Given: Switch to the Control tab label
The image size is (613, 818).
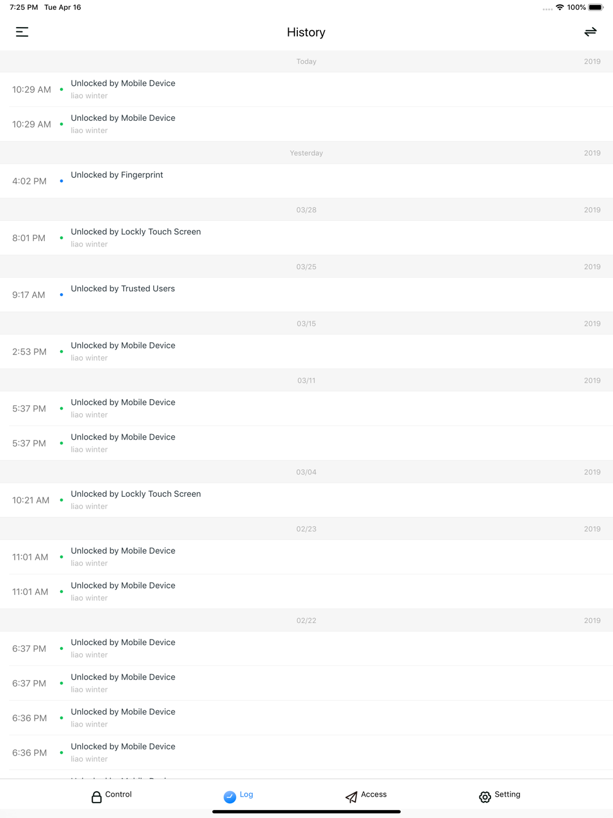Looking at the screenshot, I should click(118, 794).
